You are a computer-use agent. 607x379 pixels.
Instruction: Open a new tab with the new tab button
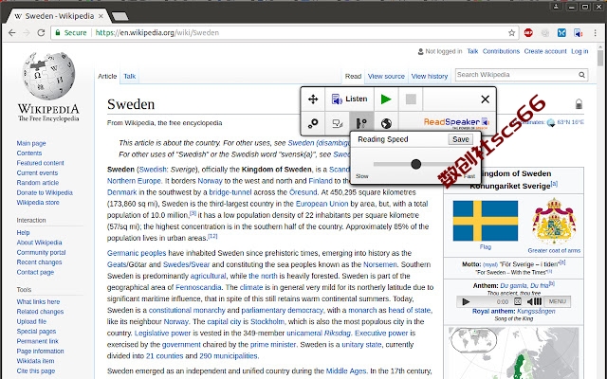click(x=120, y=16)
